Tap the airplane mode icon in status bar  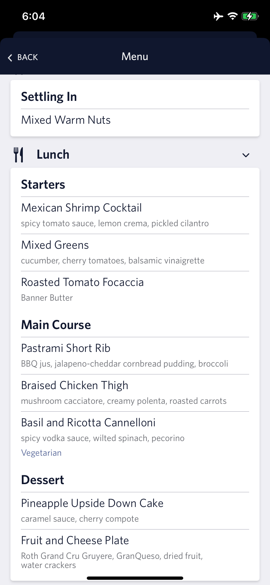point(218,16)
